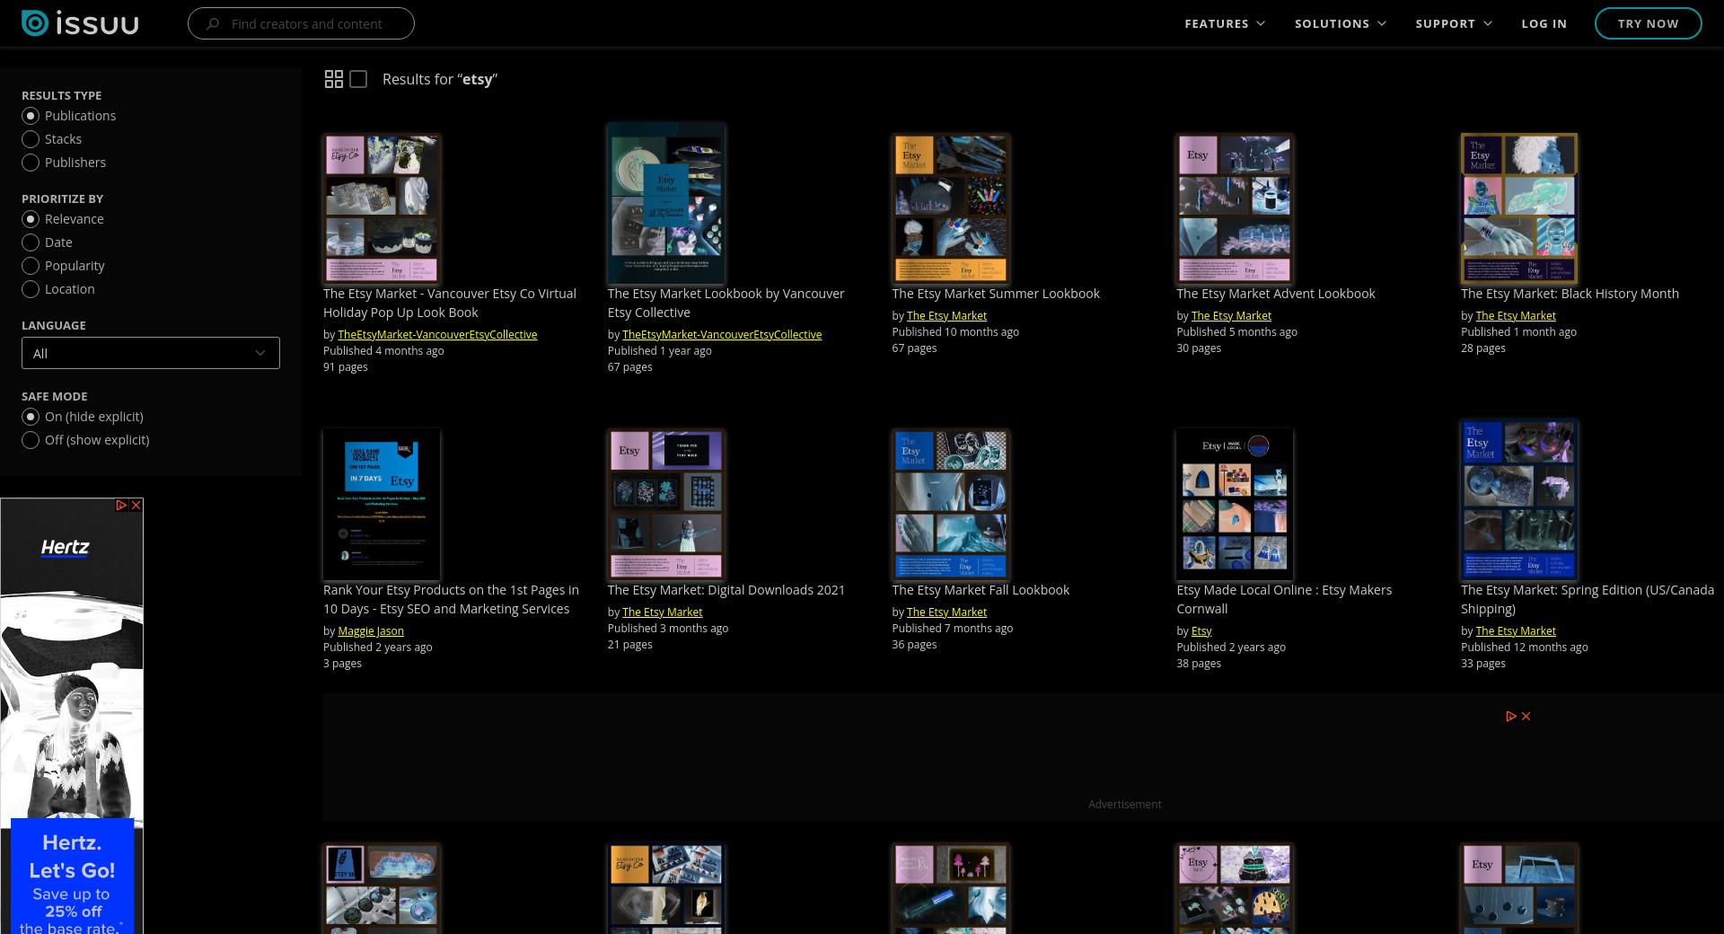Expand the Solutions menu
1724x934 pixels.
(1341, 23)
